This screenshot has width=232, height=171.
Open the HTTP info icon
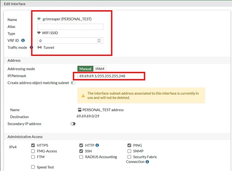tap(97, 145)
